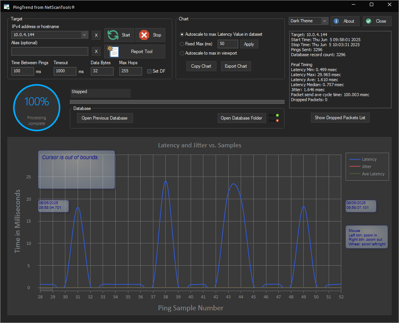Click the Report Tool document icon
This screenshot has height=323, width=399.
point(113,52)
